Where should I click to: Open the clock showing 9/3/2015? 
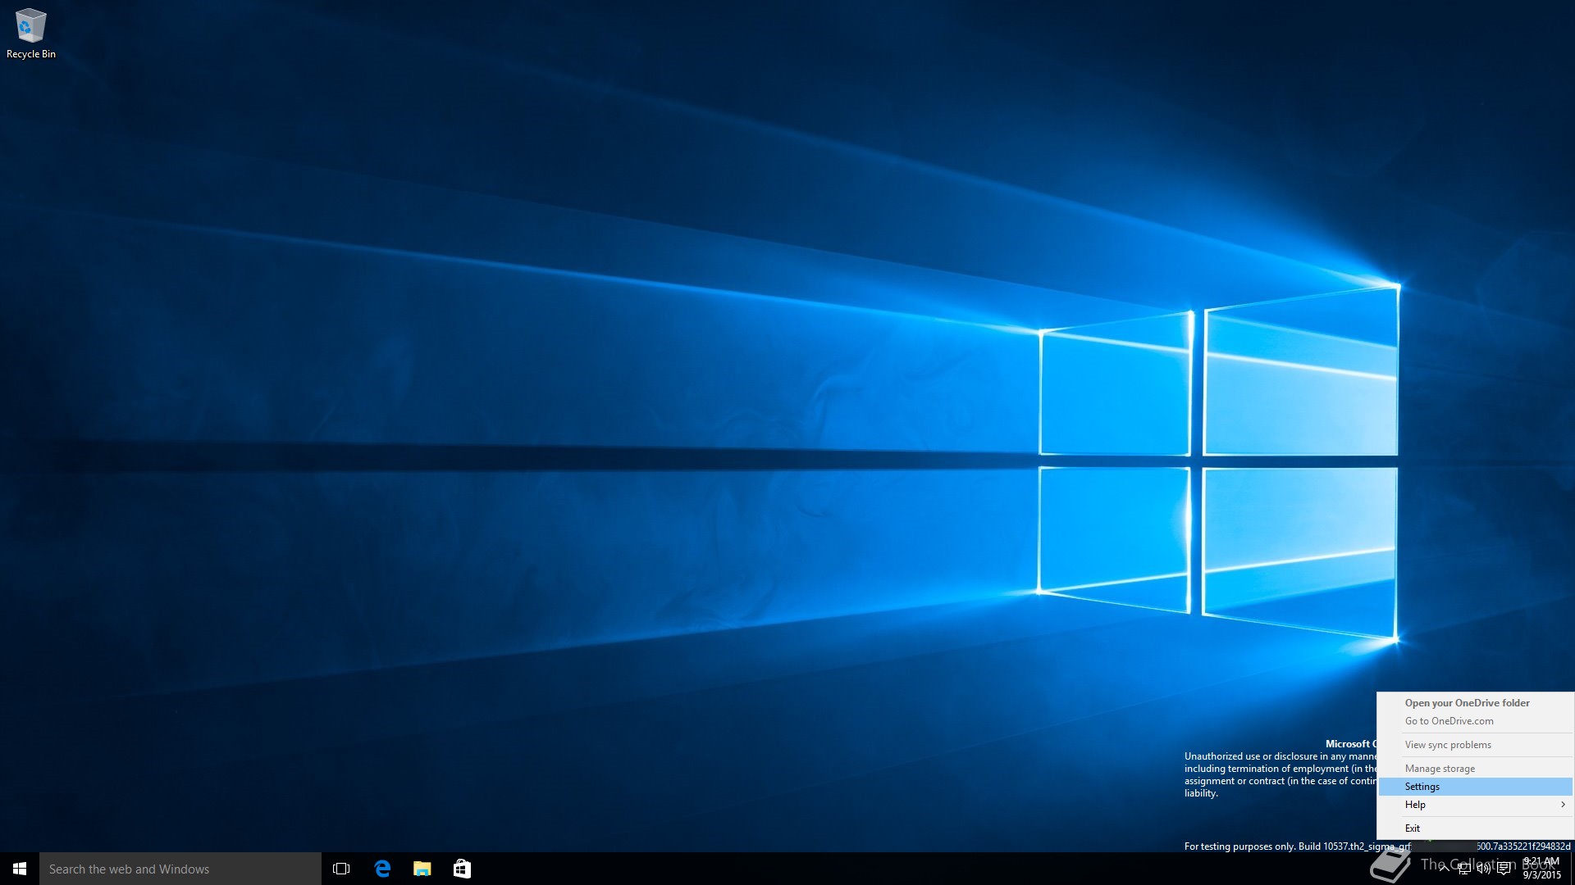click(x=1541, y=869)
